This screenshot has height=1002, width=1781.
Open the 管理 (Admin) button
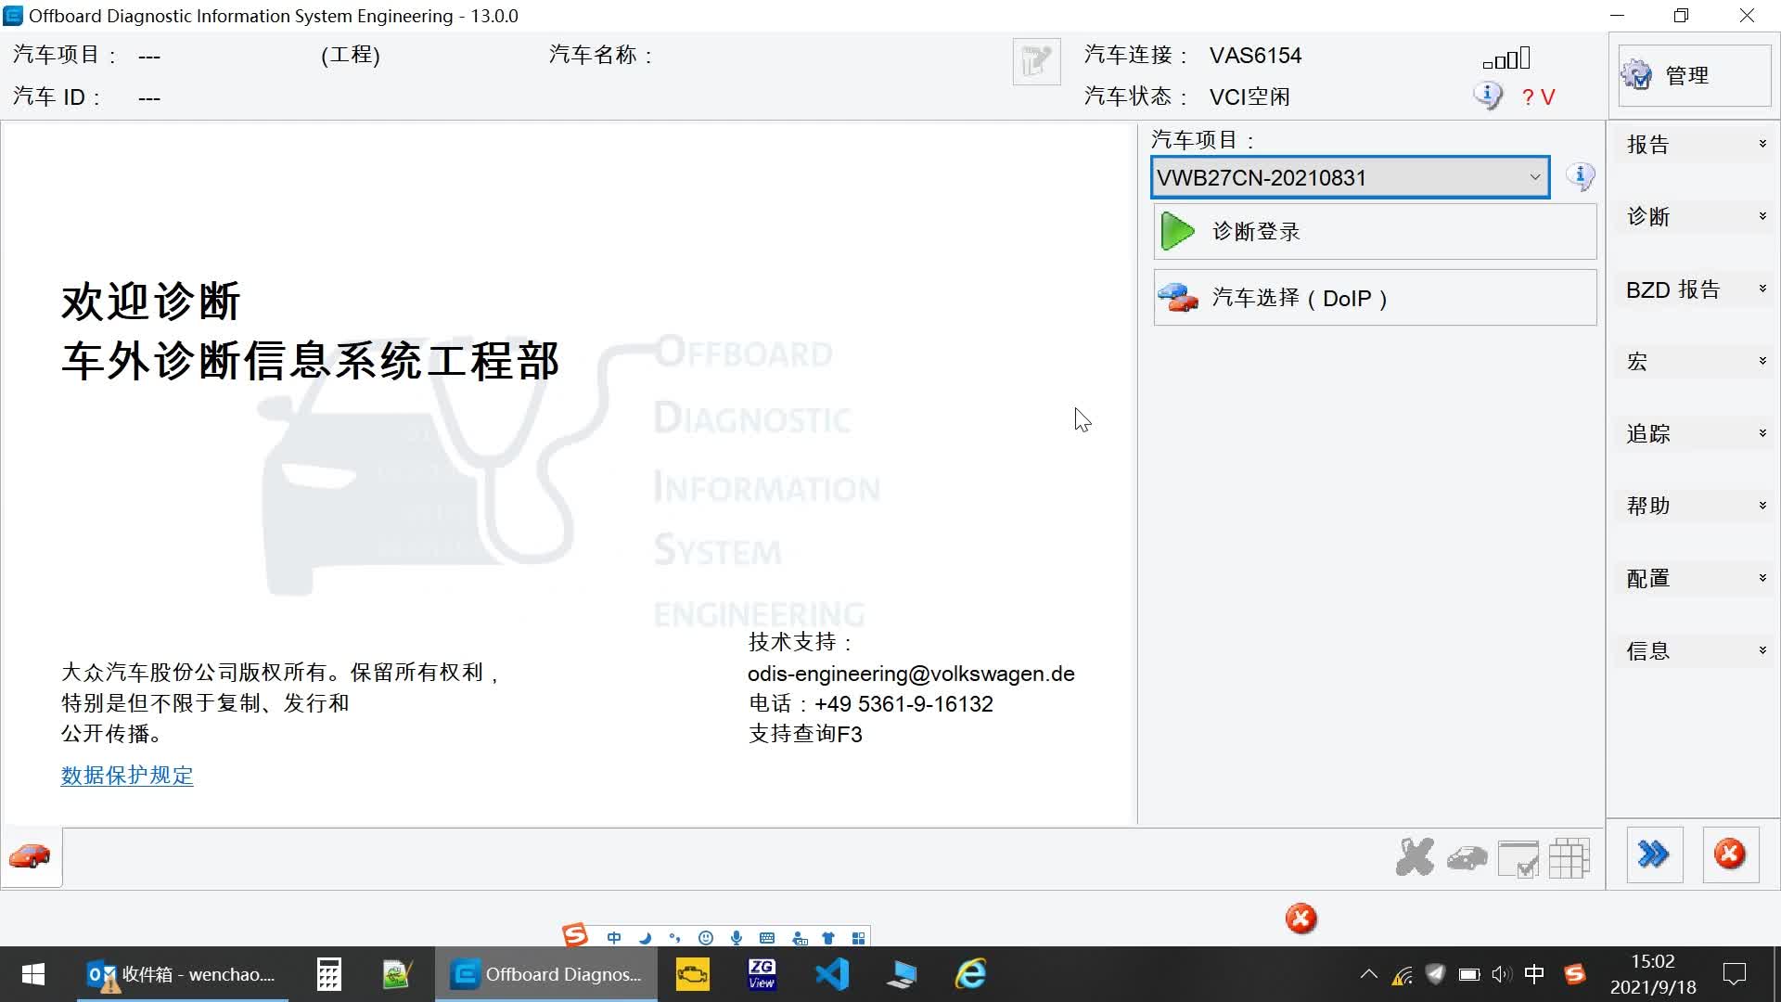pos(1694,75)
